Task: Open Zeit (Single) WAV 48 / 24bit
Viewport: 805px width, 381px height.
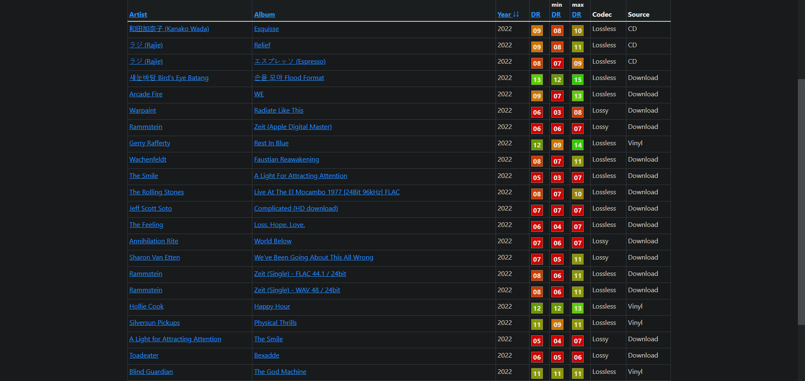Action: pos(297,290)
